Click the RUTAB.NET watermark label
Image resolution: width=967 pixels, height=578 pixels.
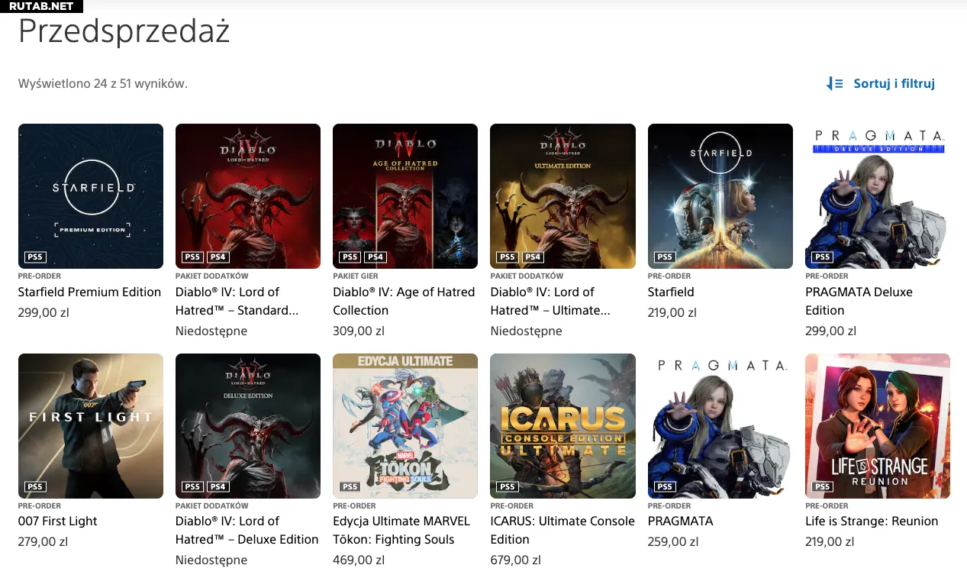pos(41,6)
